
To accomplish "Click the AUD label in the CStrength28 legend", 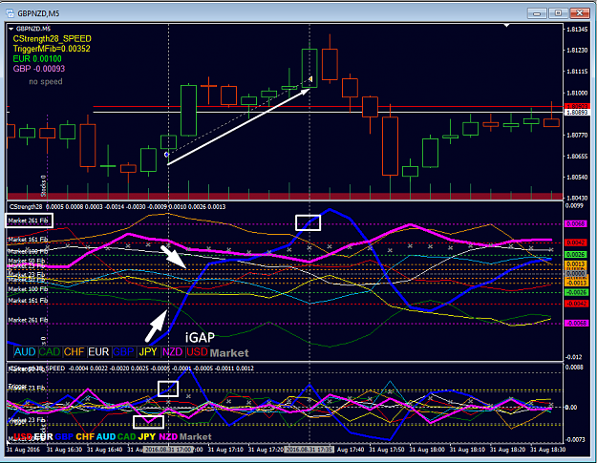I will [25, 352].
